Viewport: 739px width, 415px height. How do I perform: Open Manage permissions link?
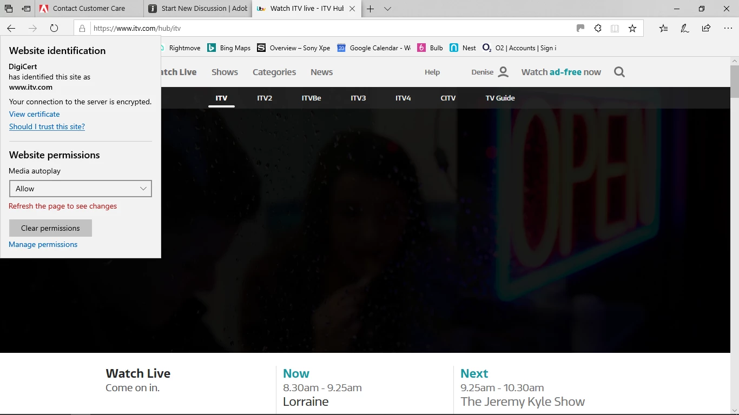point(43,244)
